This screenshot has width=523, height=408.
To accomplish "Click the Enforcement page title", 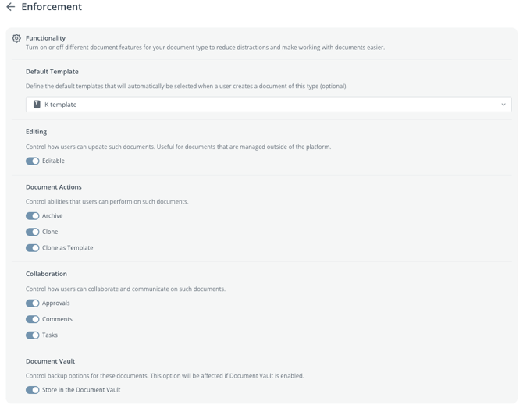I will pyautogui.click(x=52, y=7).
